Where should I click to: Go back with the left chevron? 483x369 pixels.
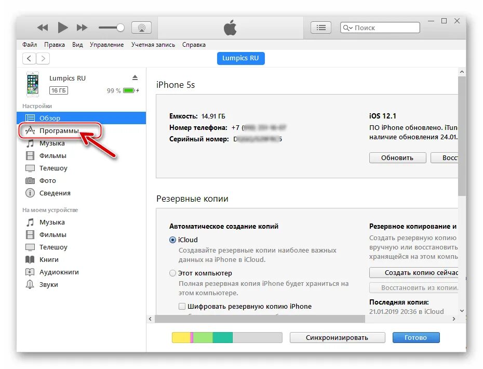pos(29,59)
